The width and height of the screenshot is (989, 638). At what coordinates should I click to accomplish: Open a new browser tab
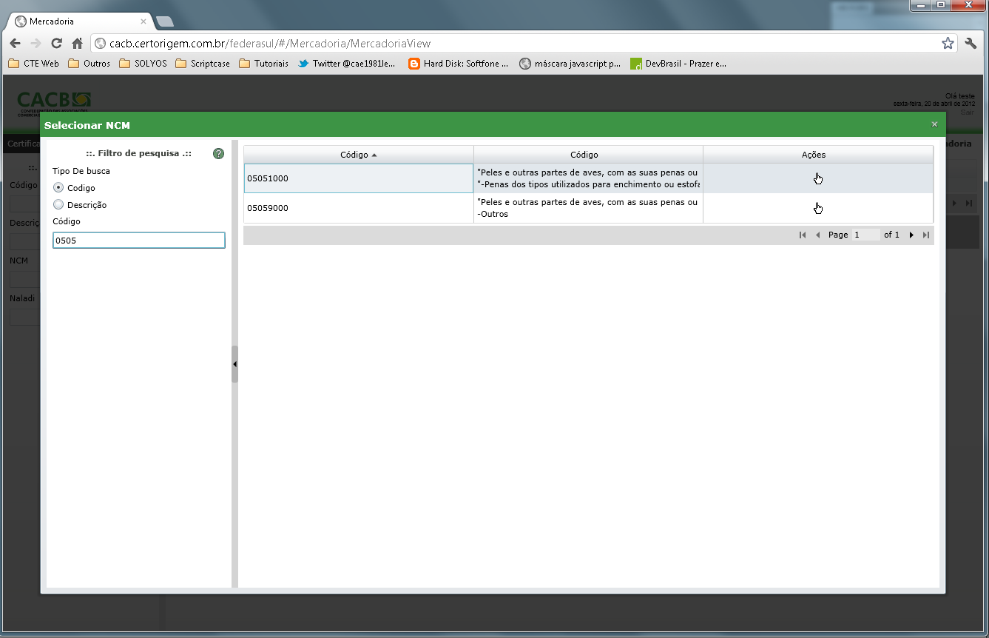pyautogui.click(x=164, y=21)
